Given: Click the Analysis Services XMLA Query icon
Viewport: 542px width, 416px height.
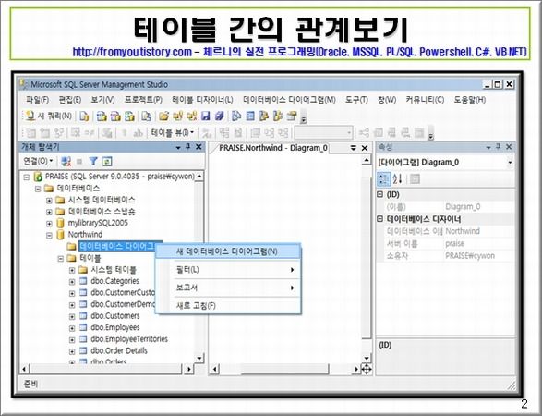Looking at the screenshot, I should (129, 116).
